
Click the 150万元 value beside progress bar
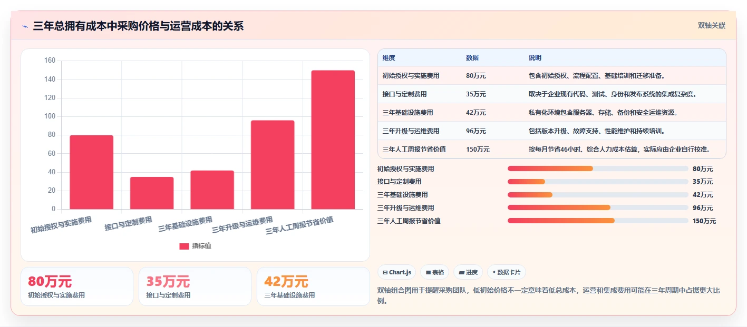click(704, 221)
